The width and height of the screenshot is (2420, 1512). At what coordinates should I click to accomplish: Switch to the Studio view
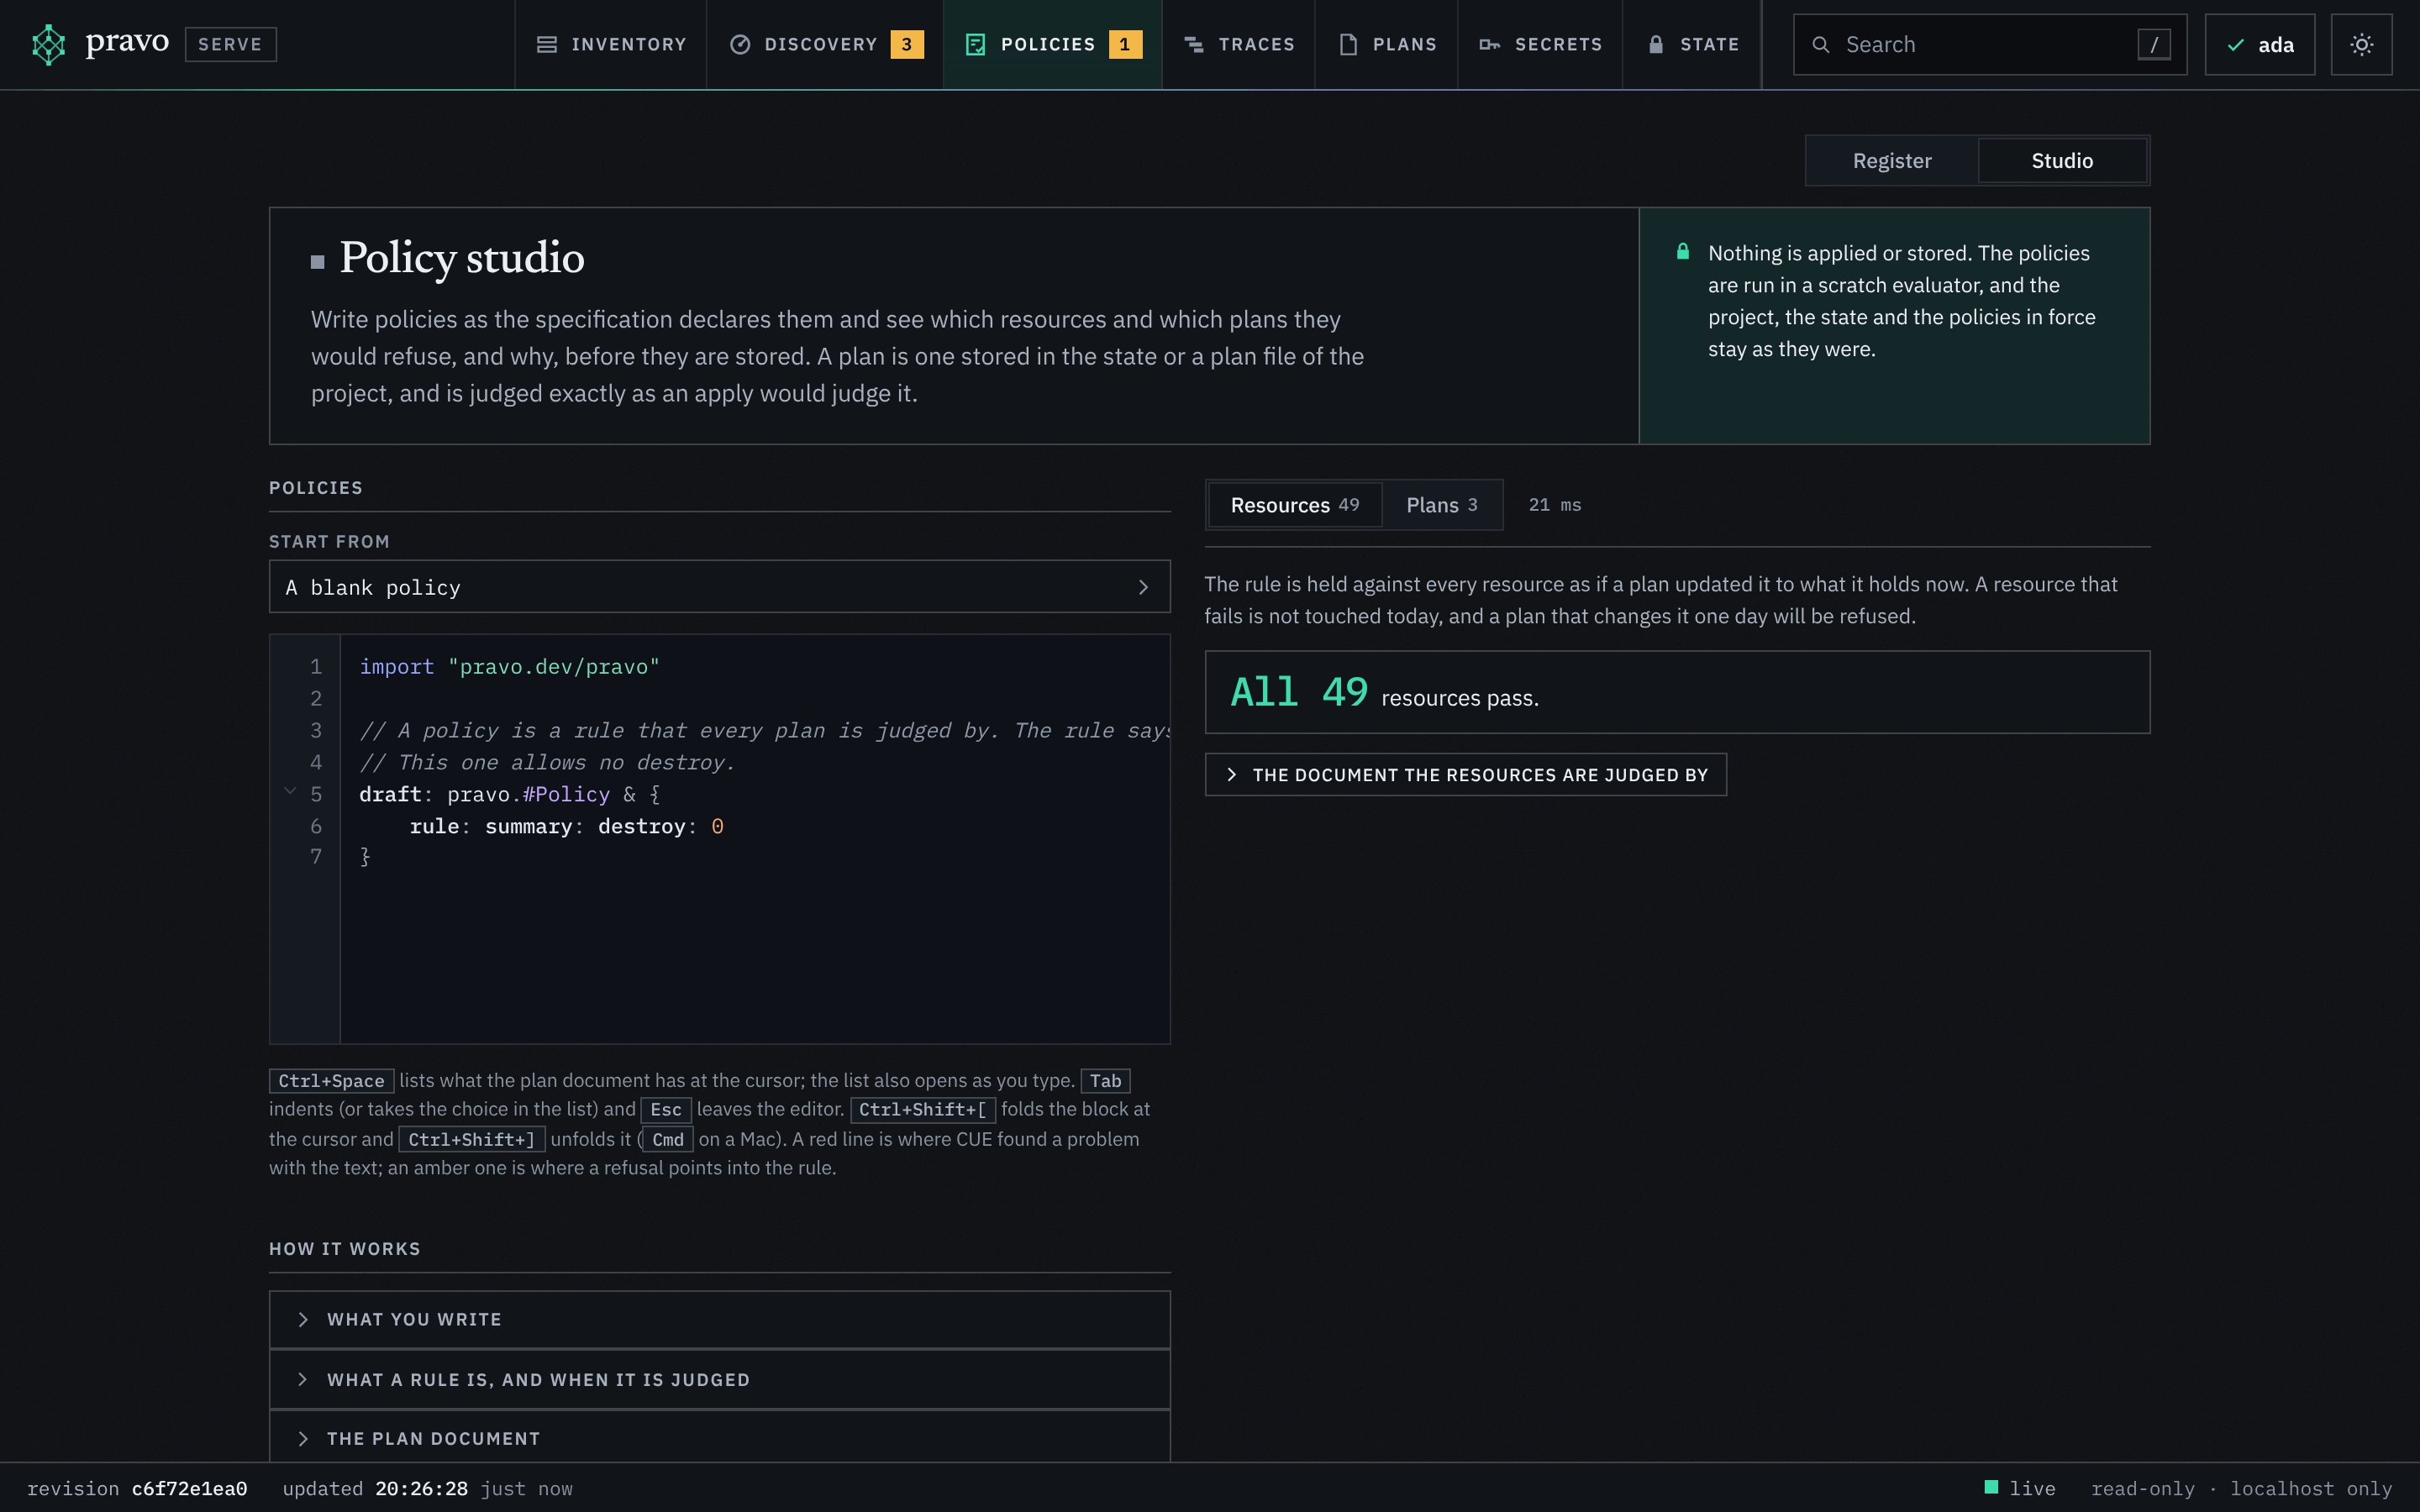2061,160
